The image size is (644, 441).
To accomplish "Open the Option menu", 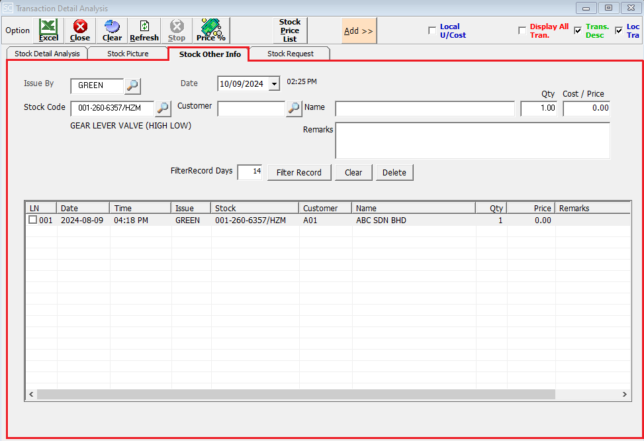I will click(18, 30).
